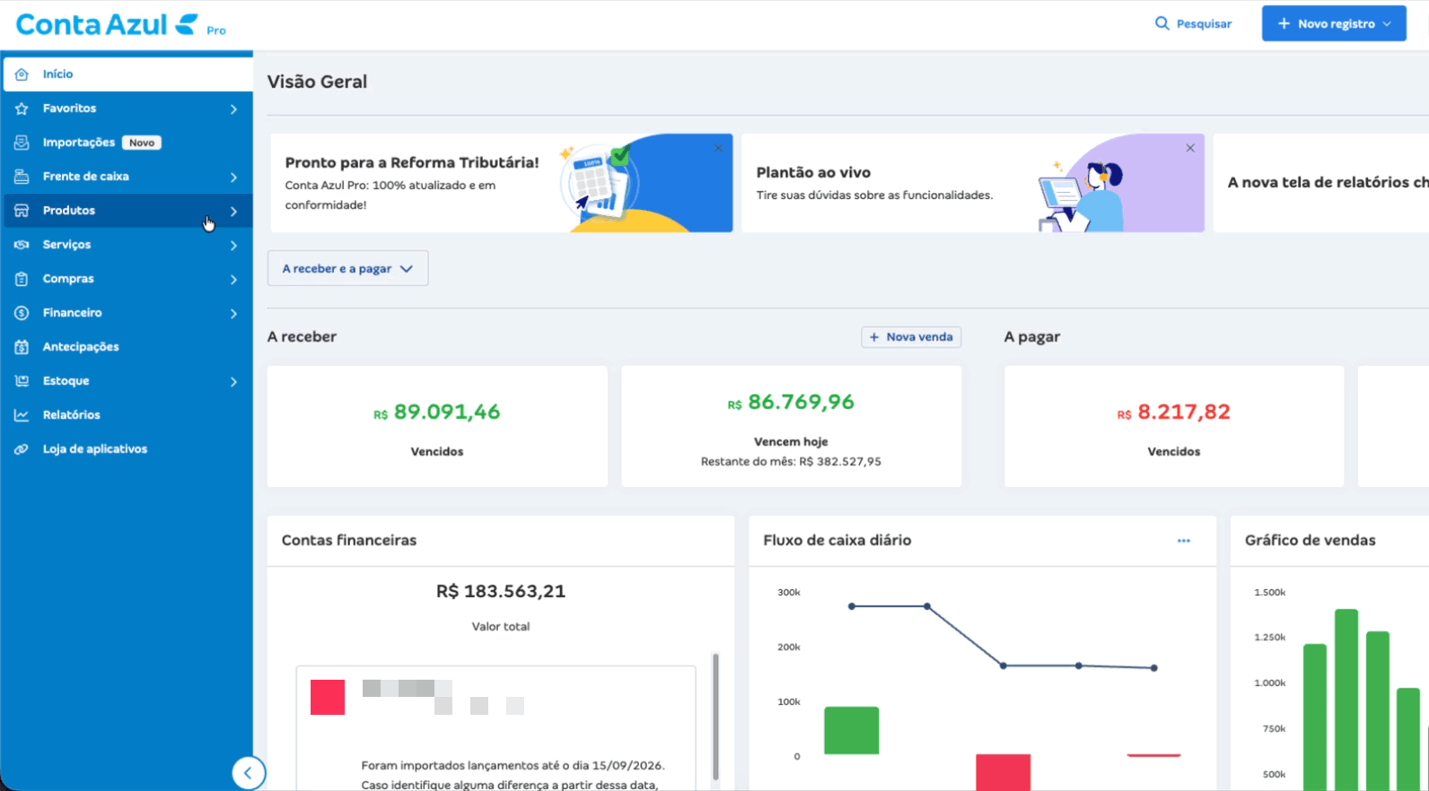
Task: Click the Pesquisar magnifier icon
Action: coord(1162,23)
